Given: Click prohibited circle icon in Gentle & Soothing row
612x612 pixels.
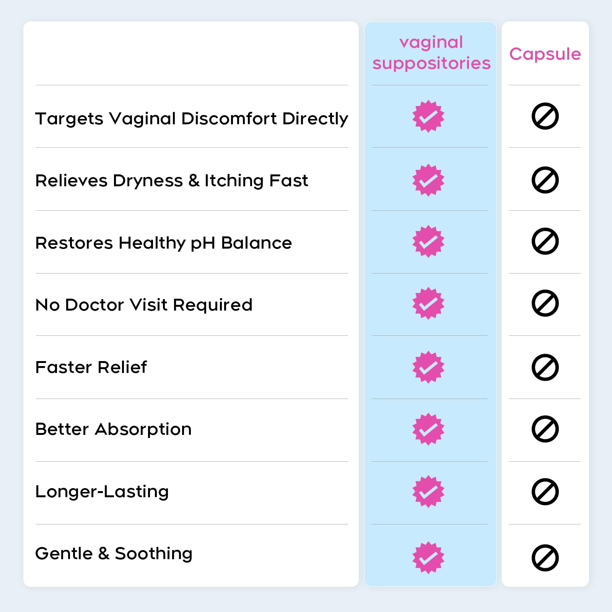Looking at the screenshot, I should (545, 558).
